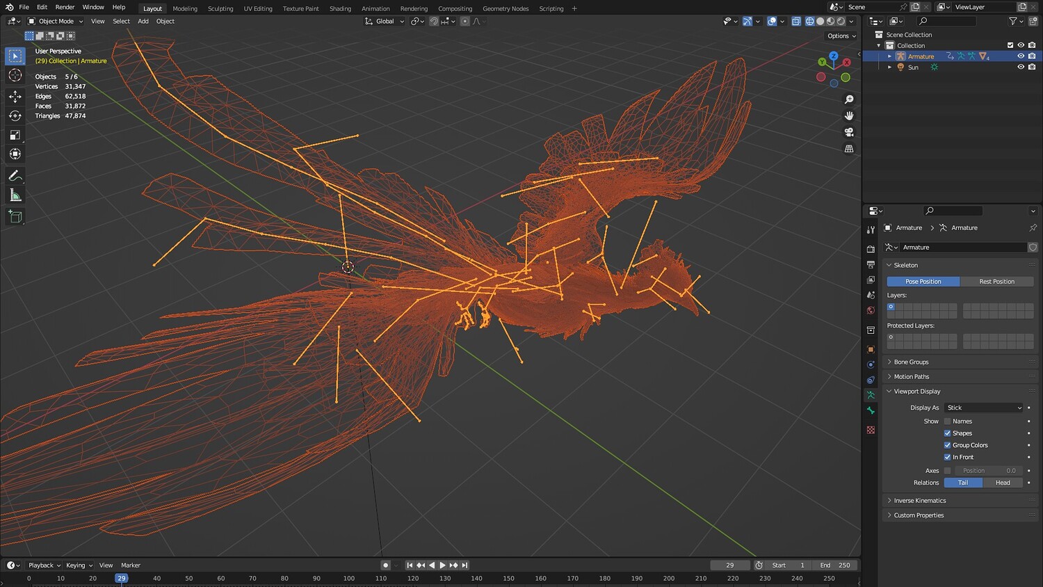
Task: Uncheck the Group Colors checkbox
Action: [947, 445]
